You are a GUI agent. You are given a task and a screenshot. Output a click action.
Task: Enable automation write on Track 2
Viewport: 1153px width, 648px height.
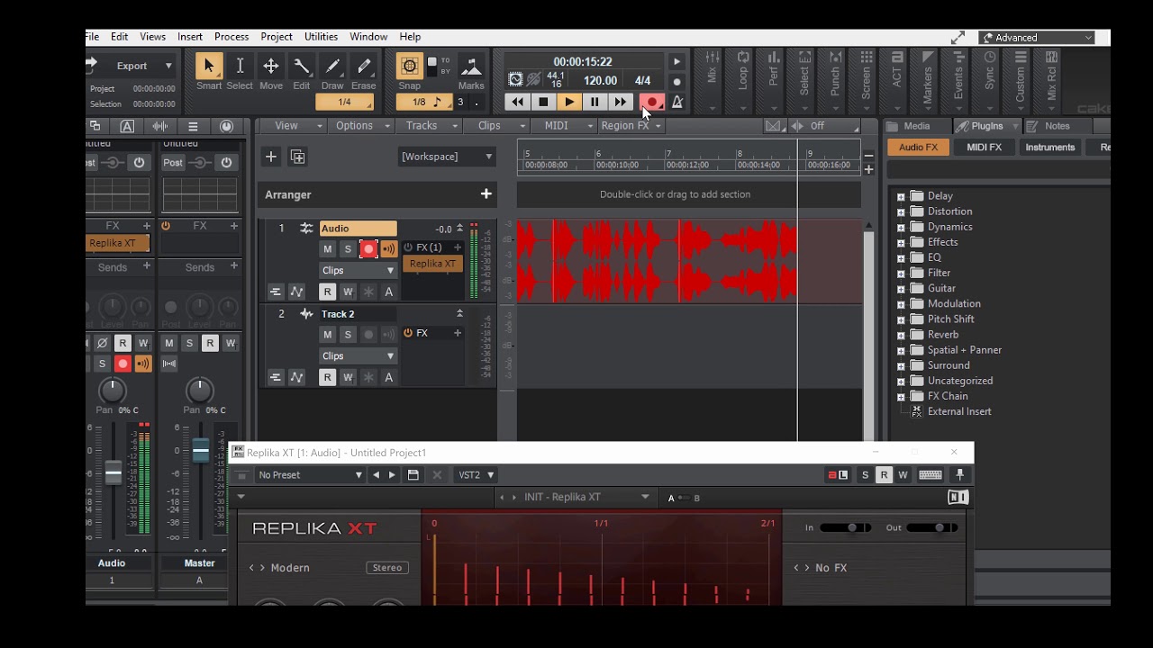(348, 377)
